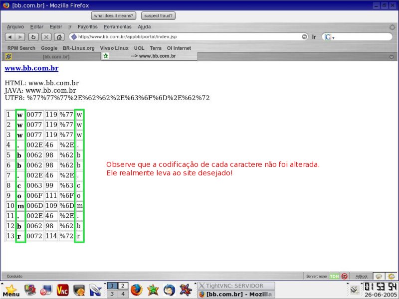Click cell '006D' in row 10

click(35, 206)
